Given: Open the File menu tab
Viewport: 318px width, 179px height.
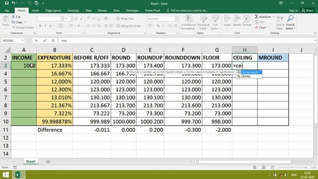Looking at the screenshot, I should tap(6, 10).
